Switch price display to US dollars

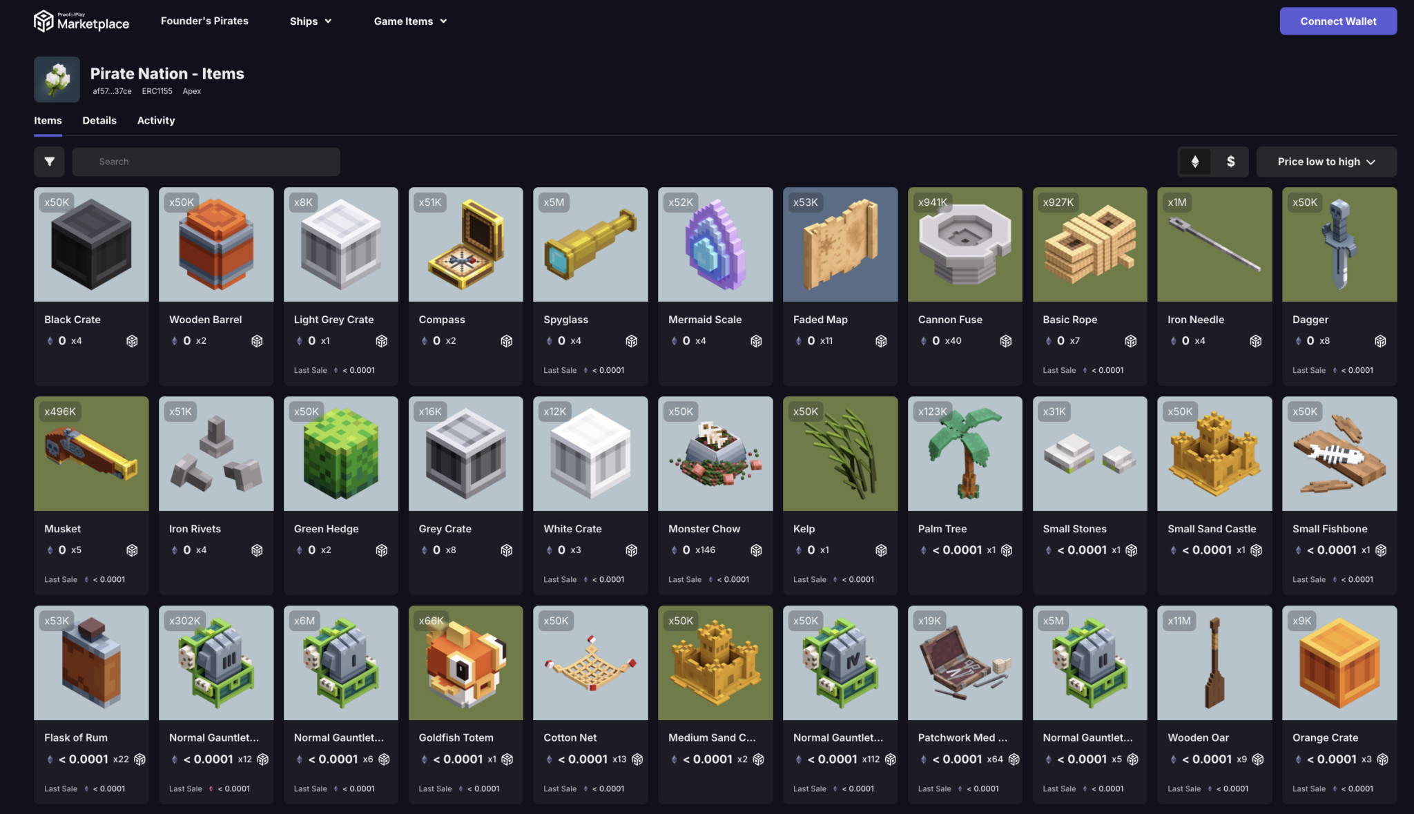pos(1230,162)
